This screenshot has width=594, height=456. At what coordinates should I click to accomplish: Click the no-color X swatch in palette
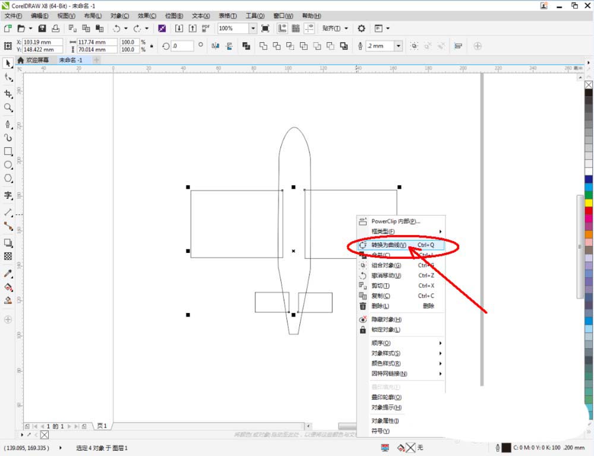click(x=589, y=85)
